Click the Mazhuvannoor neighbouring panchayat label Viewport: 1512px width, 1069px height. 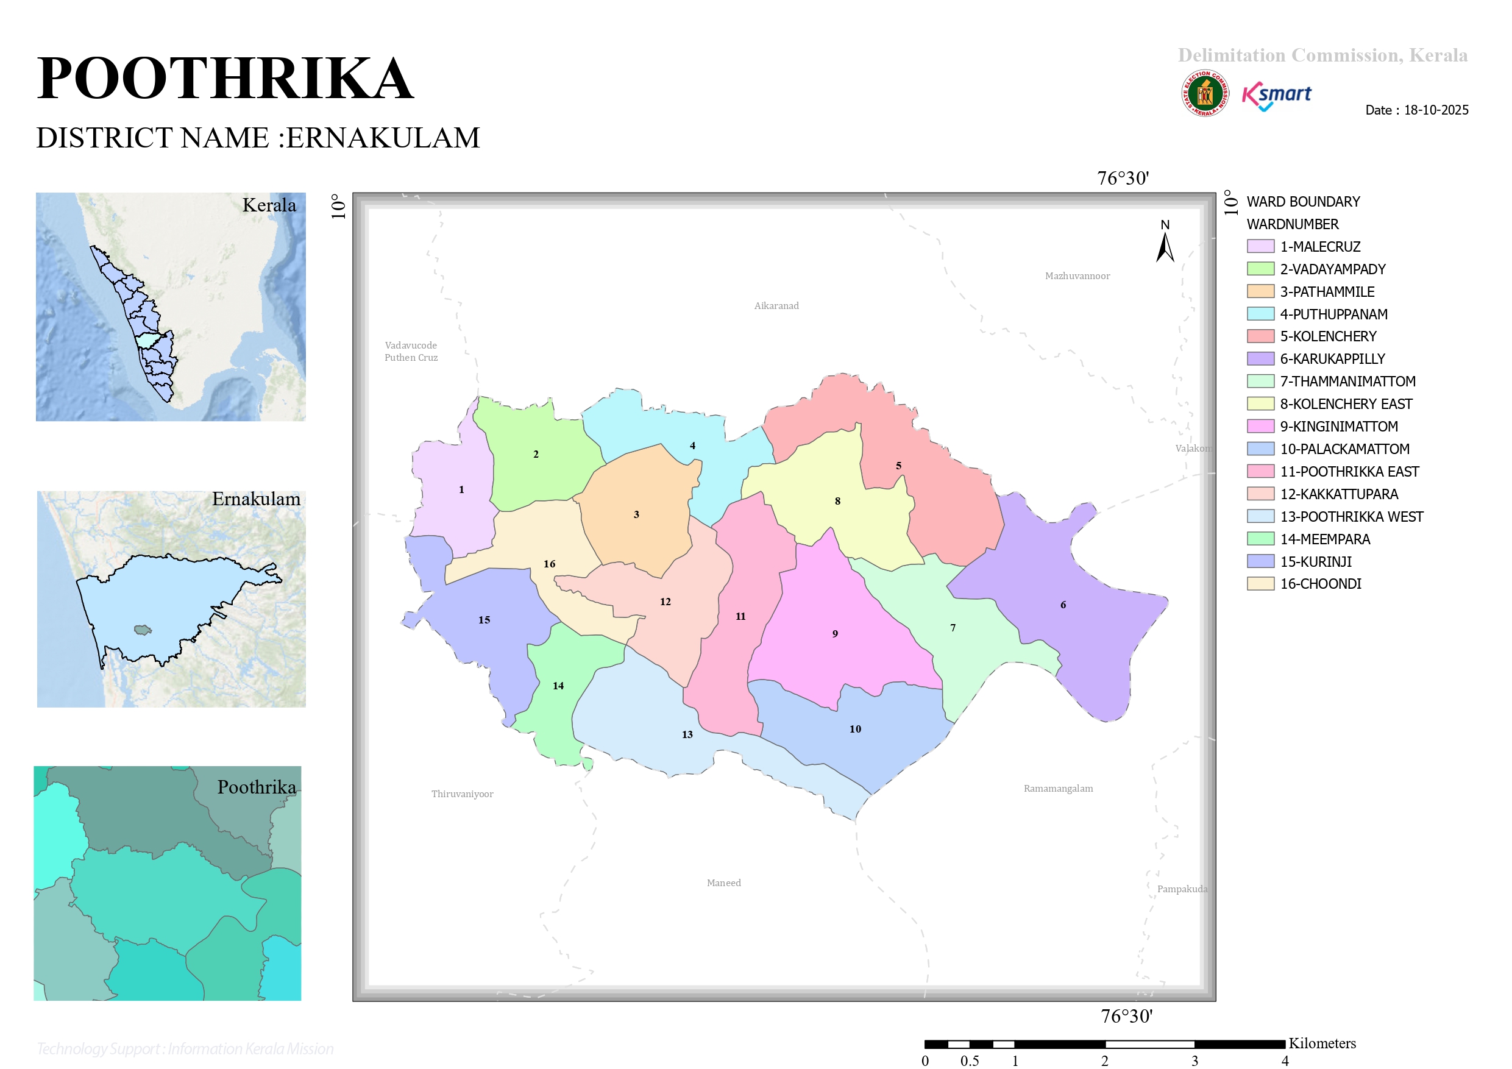coord(1077,276)
